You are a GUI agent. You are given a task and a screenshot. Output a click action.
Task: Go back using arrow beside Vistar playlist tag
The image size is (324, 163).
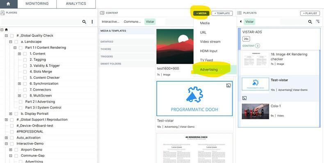(240, 21)
